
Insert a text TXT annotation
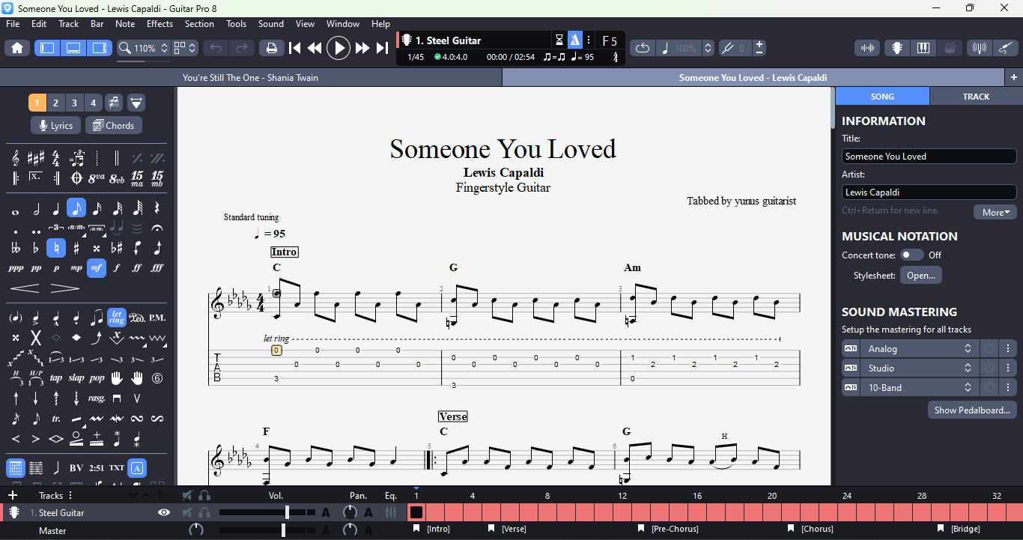[x=117, y=468]
